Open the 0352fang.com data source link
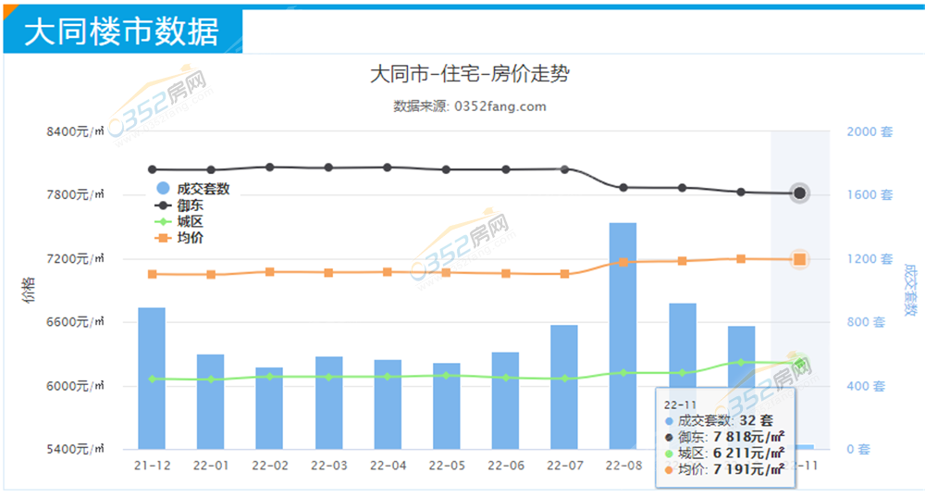The image size is (925, 498). coord(499,106)
